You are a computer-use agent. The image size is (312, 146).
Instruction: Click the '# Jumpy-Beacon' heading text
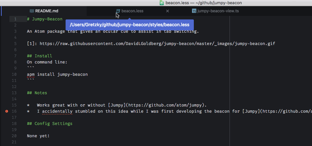click(44, 19)
